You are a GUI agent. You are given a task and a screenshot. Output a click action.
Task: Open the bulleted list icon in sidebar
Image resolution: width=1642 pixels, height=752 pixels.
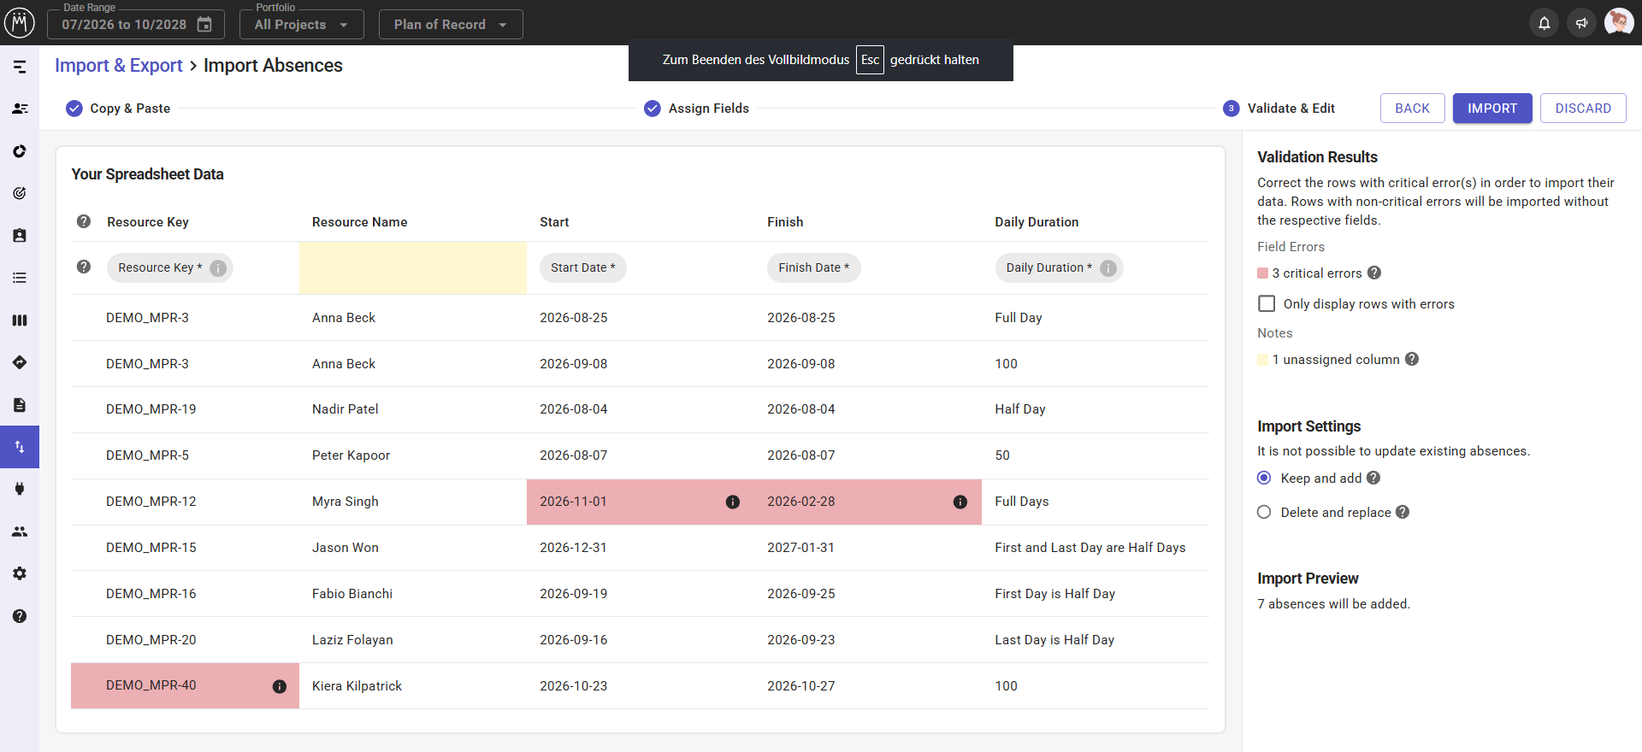(20, 278)
